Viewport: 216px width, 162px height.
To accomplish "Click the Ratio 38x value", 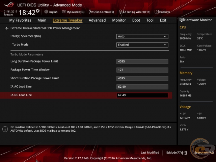I will tap(182, 61).
